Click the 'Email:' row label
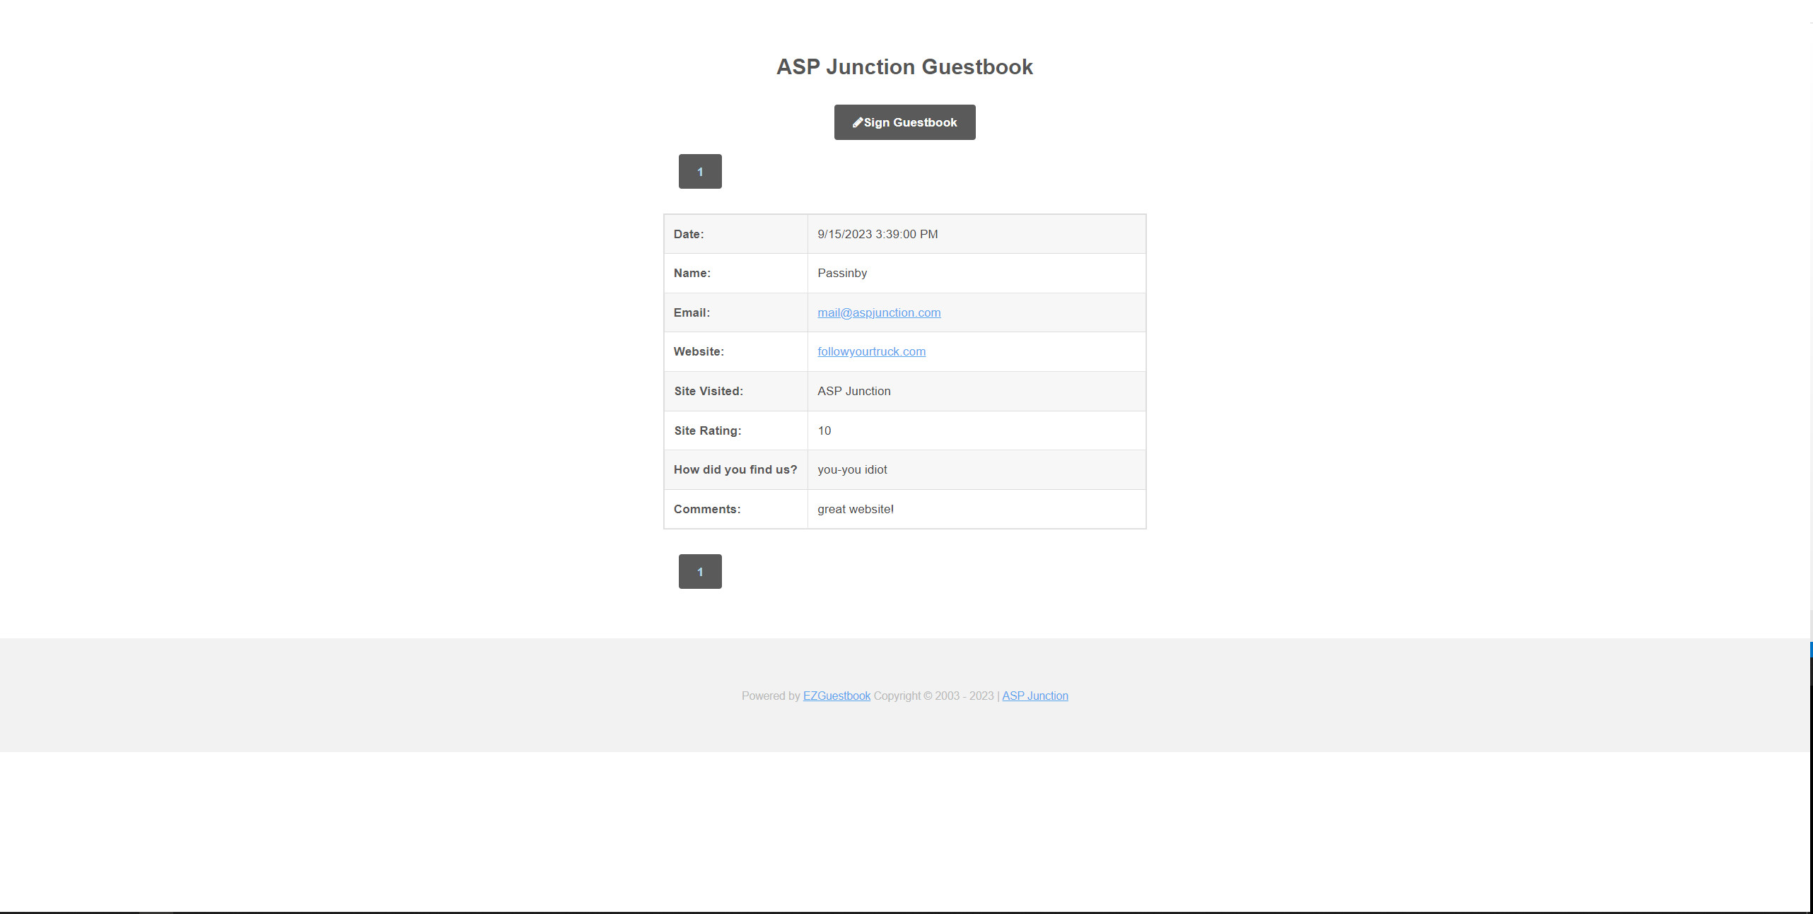 click(x=692, y=312)
